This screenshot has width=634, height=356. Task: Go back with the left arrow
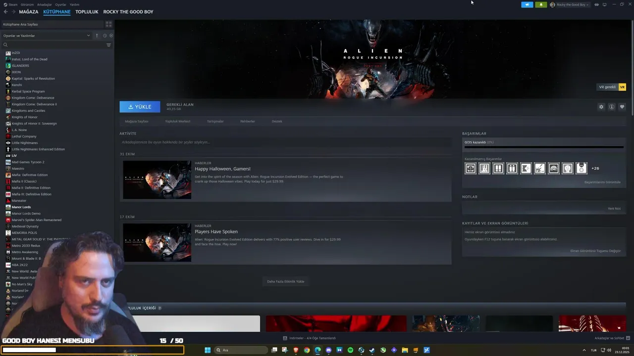6,11
